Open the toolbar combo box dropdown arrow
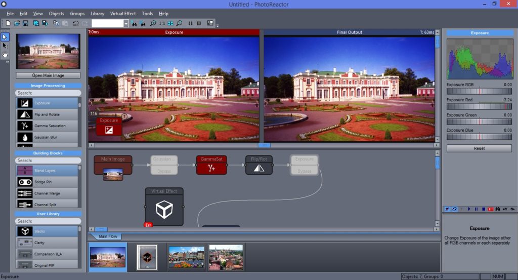Image resolution: width=518 pixels, height=280 pixels. pos(126,23)
